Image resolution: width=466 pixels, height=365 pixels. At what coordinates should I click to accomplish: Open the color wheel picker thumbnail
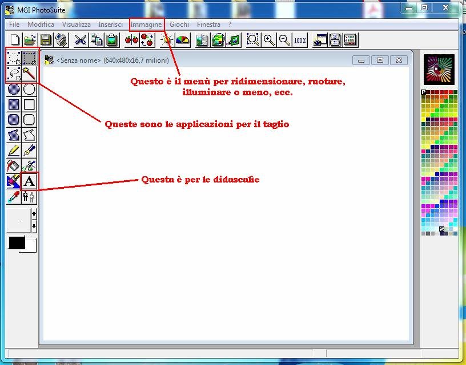tap(439, 70)
